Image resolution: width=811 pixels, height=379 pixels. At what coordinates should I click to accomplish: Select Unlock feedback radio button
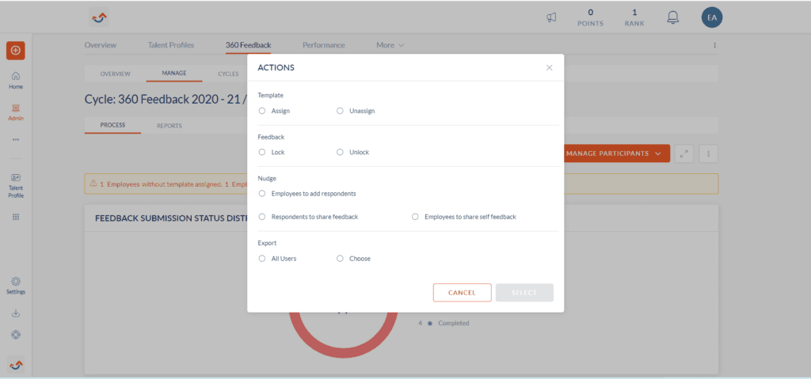tap(340, 152)
